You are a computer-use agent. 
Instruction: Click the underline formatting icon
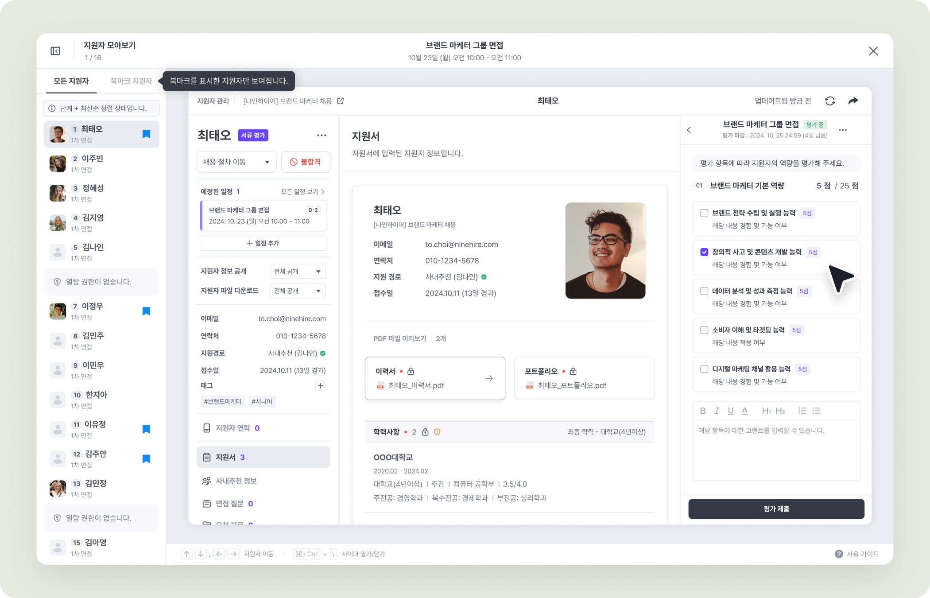point(731,411)
